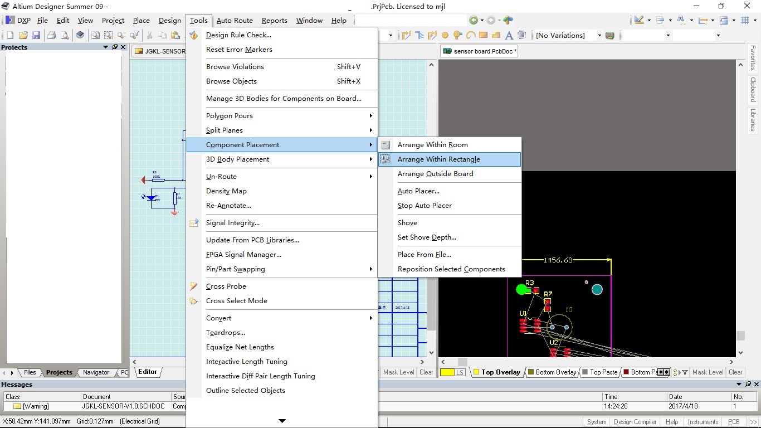Click Reposition Selected Components

coord(450,269)
